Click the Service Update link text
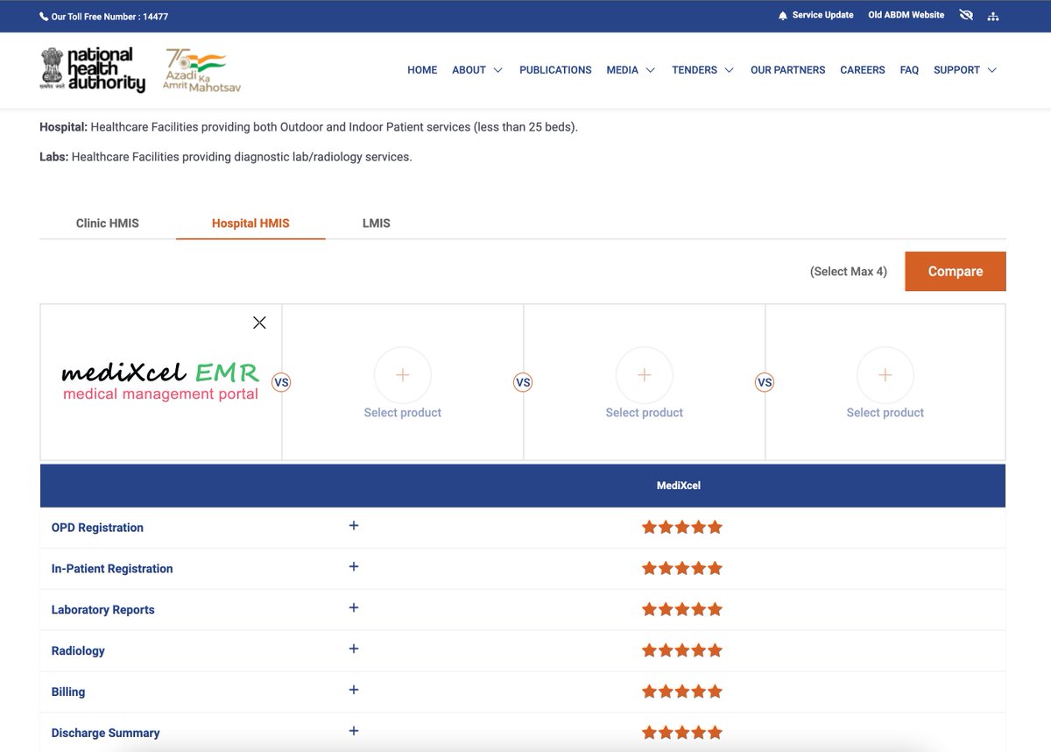The width and height of the screenshot is (1051, 752). coord(823,15)
